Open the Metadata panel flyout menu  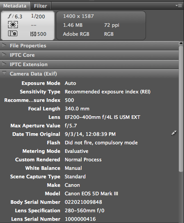(179, 6)
